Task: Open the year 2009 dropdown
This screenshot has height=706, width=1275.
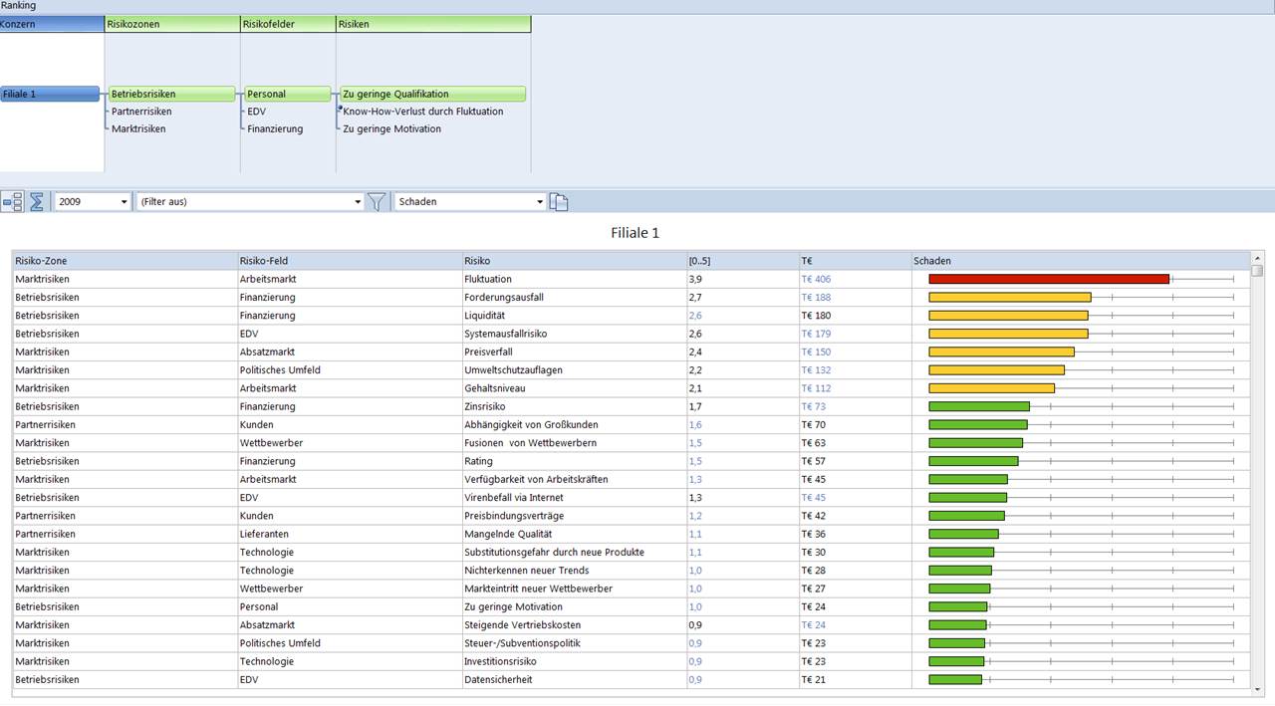Action: tap(93, 201)
